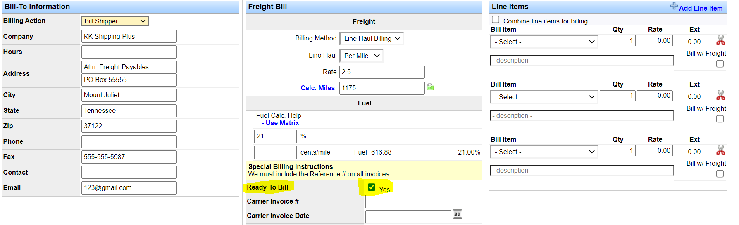Click the Company field with KK Shipping Plus
This screenshot has height=225, width=739.
(x=129, y=36)
